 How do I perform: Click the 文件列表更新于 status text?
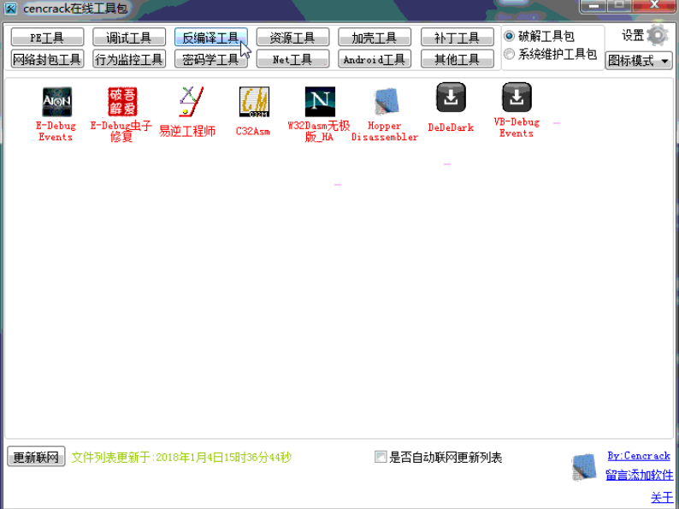click(x=181, y=457)
